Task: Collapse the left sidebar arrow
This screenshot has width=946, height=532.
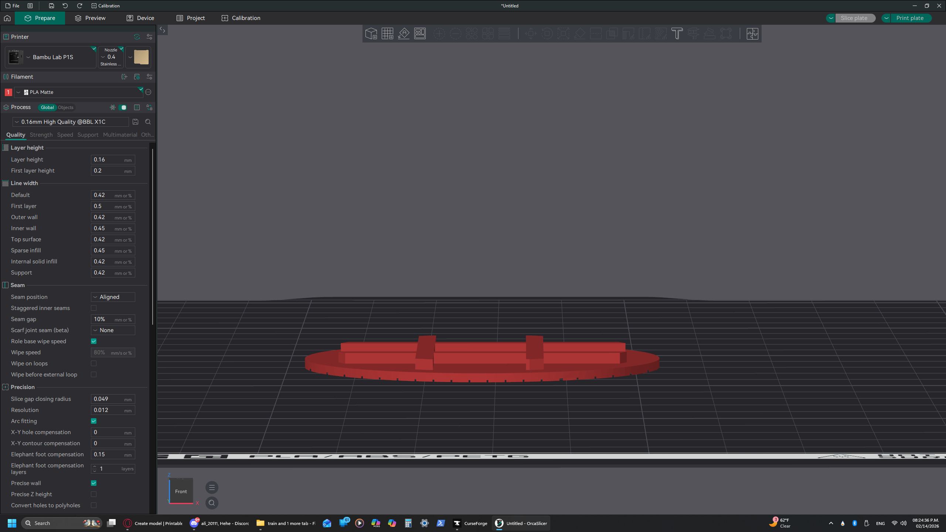Action: pos(162,30)
